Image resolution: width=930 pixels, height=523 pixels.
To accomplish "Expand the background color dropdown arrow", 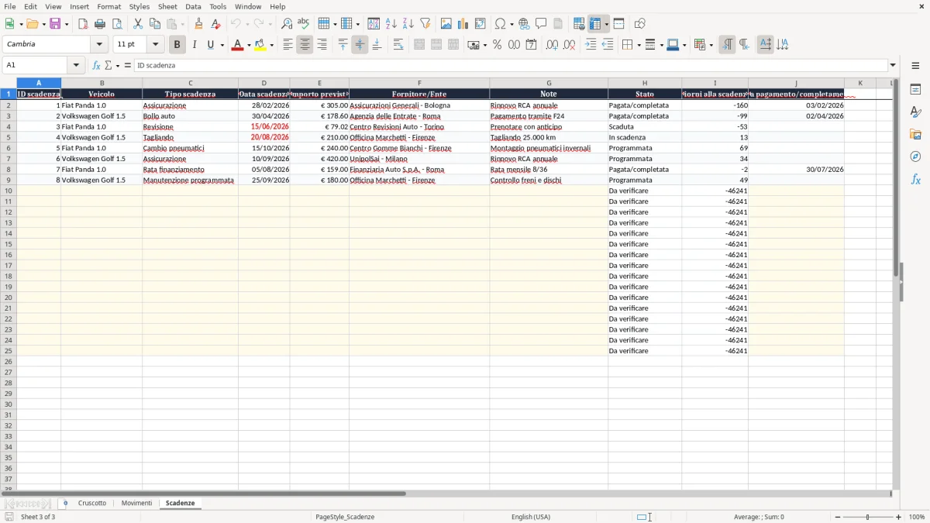I will [271, 45].
